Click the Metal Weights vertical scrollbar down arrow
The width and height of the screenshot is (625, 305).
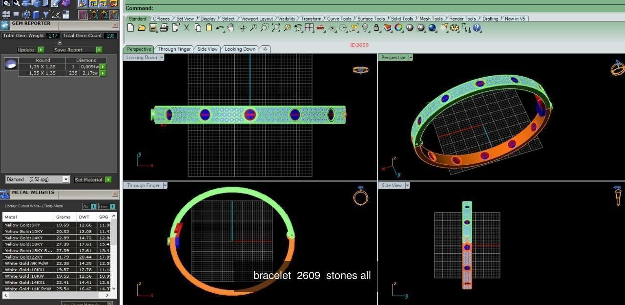tap(114, 288)
